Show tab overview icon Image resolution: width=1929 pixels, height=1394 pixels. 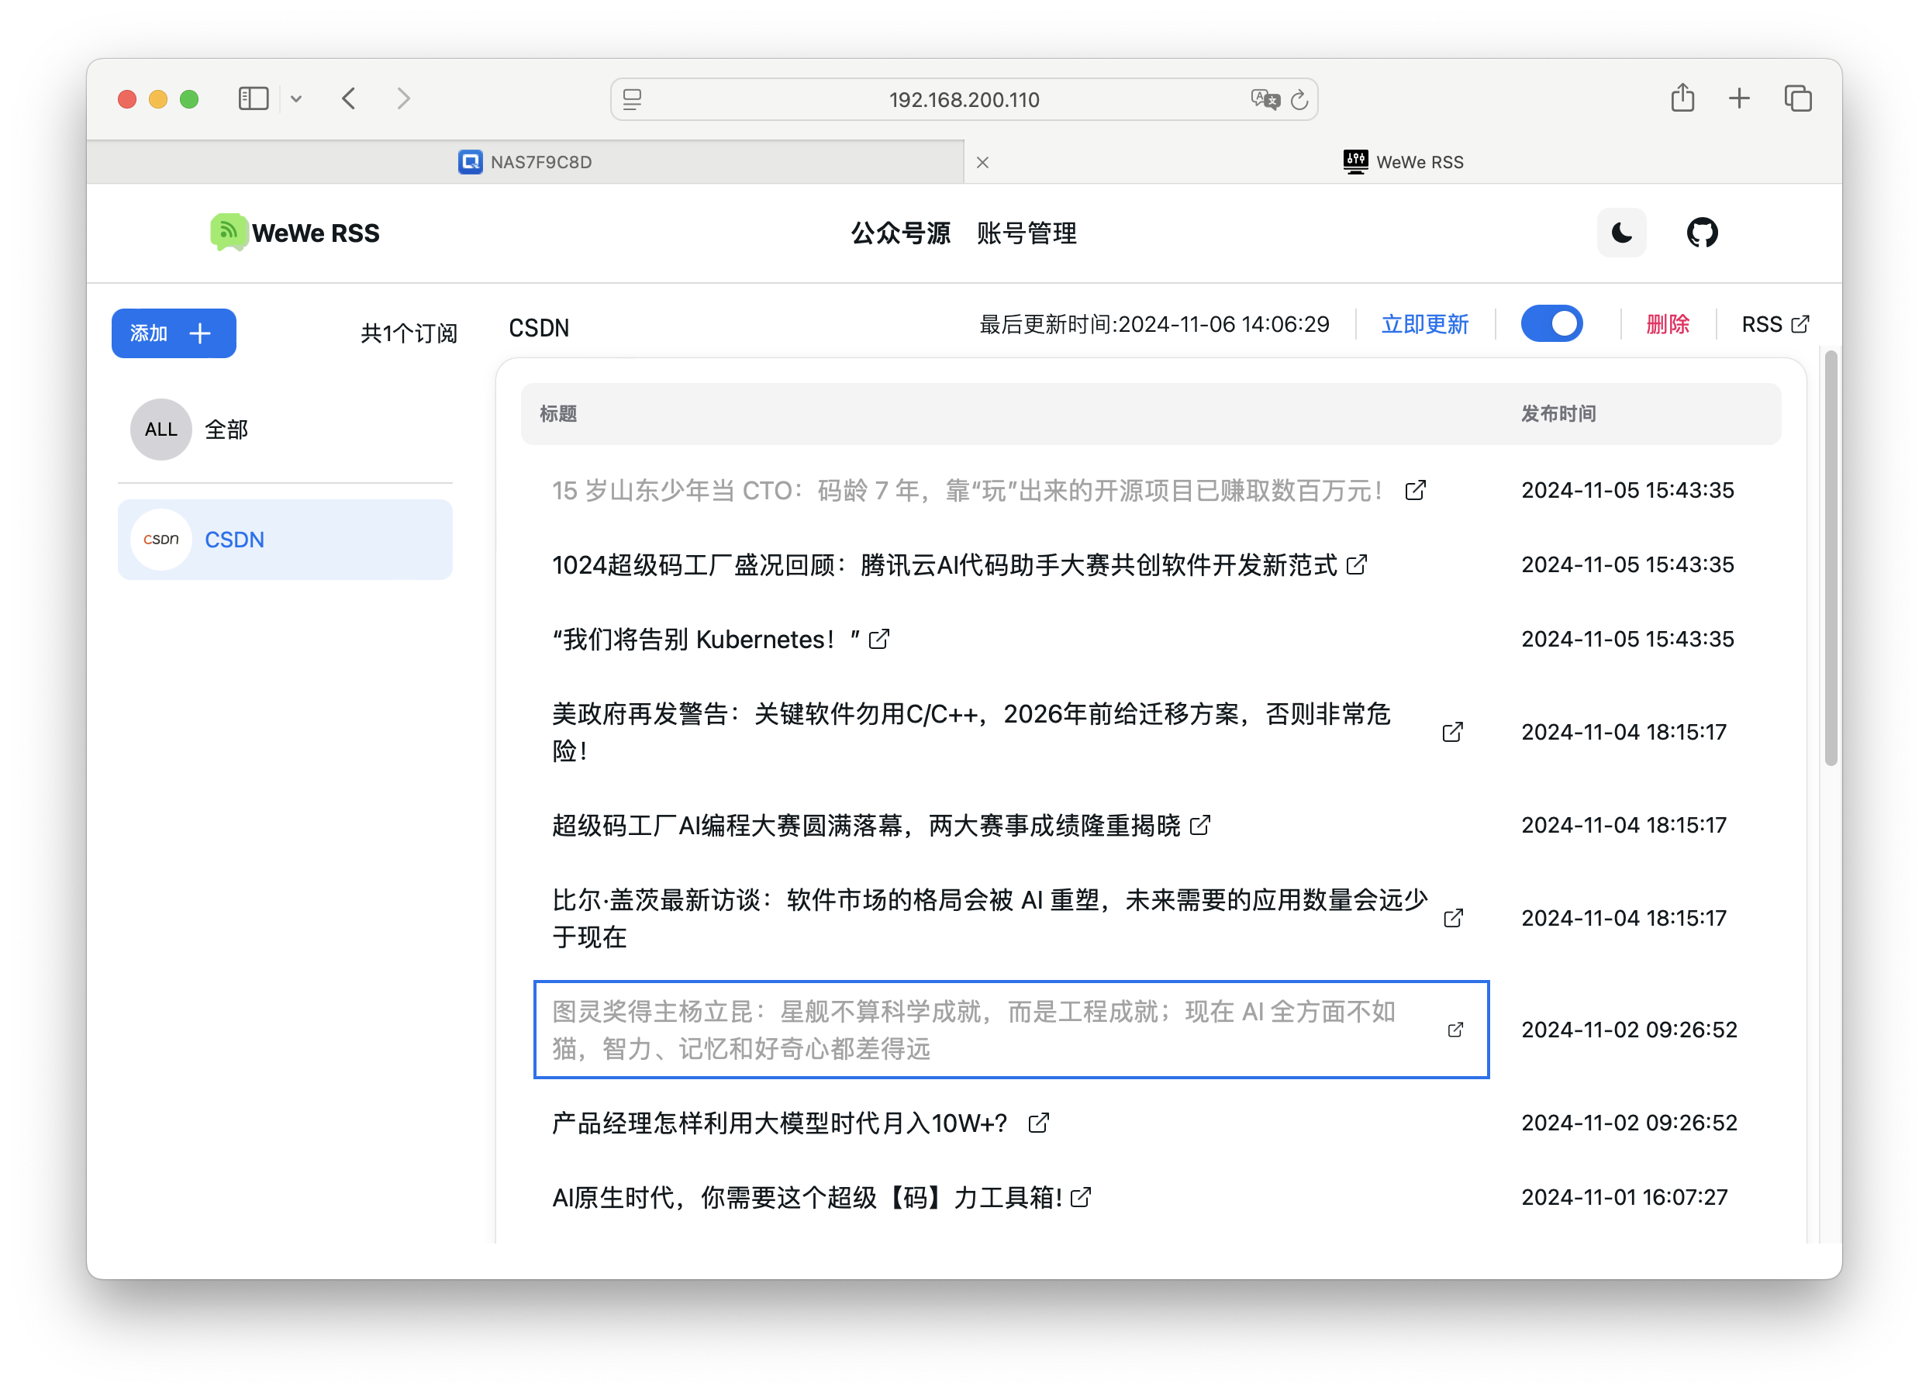1797,98
